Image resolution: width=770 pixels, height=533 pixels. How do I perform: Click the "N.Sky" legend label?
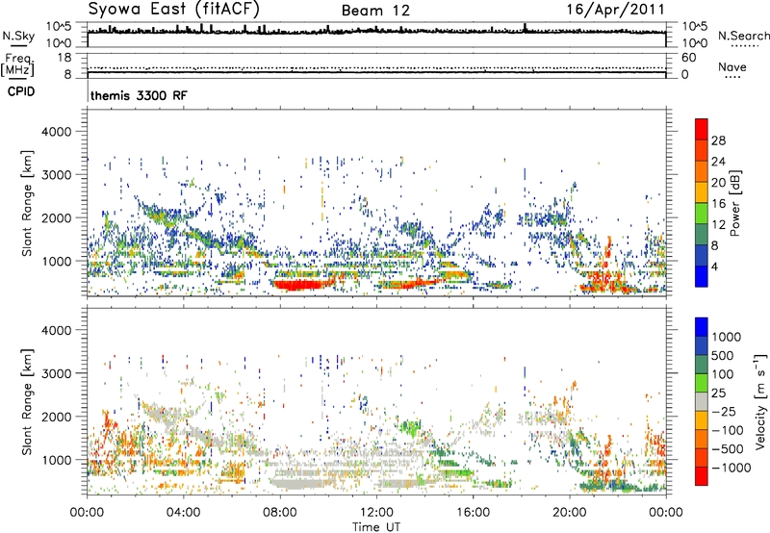(18, 36)
